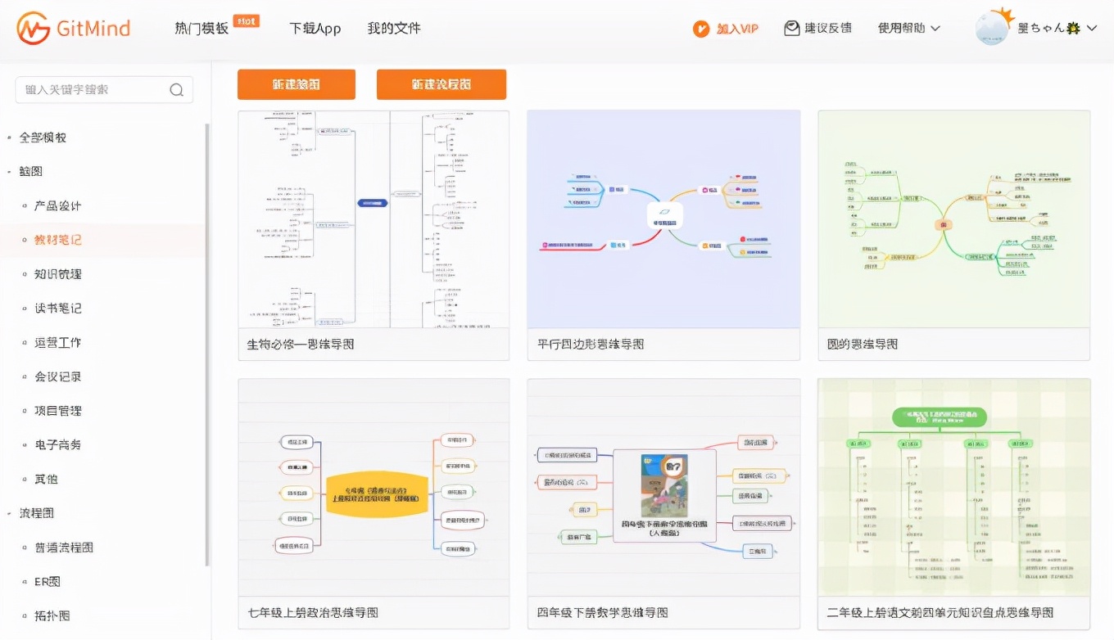
Task: Open the 使用帮助 dropdown menu
Action: tap(908, 27)
